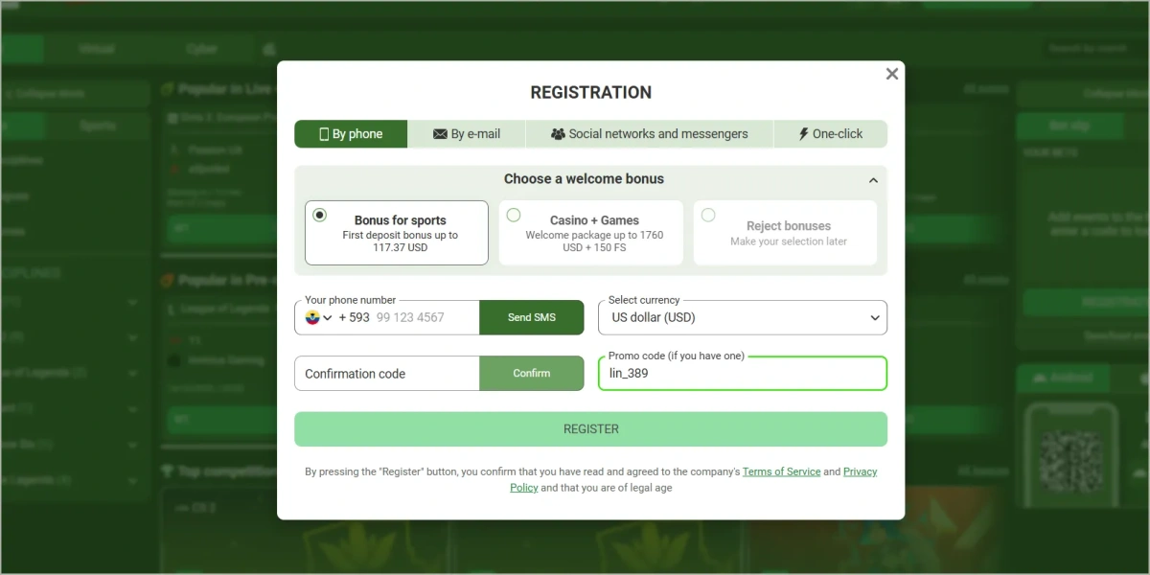Switch to the By e-mail tab
This screenshot has height=575, width=1150.
tap(467, 134)
